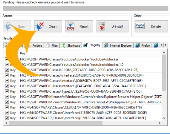
Task: Select the Browser Helper Objects key text
Action: [91, 97]
